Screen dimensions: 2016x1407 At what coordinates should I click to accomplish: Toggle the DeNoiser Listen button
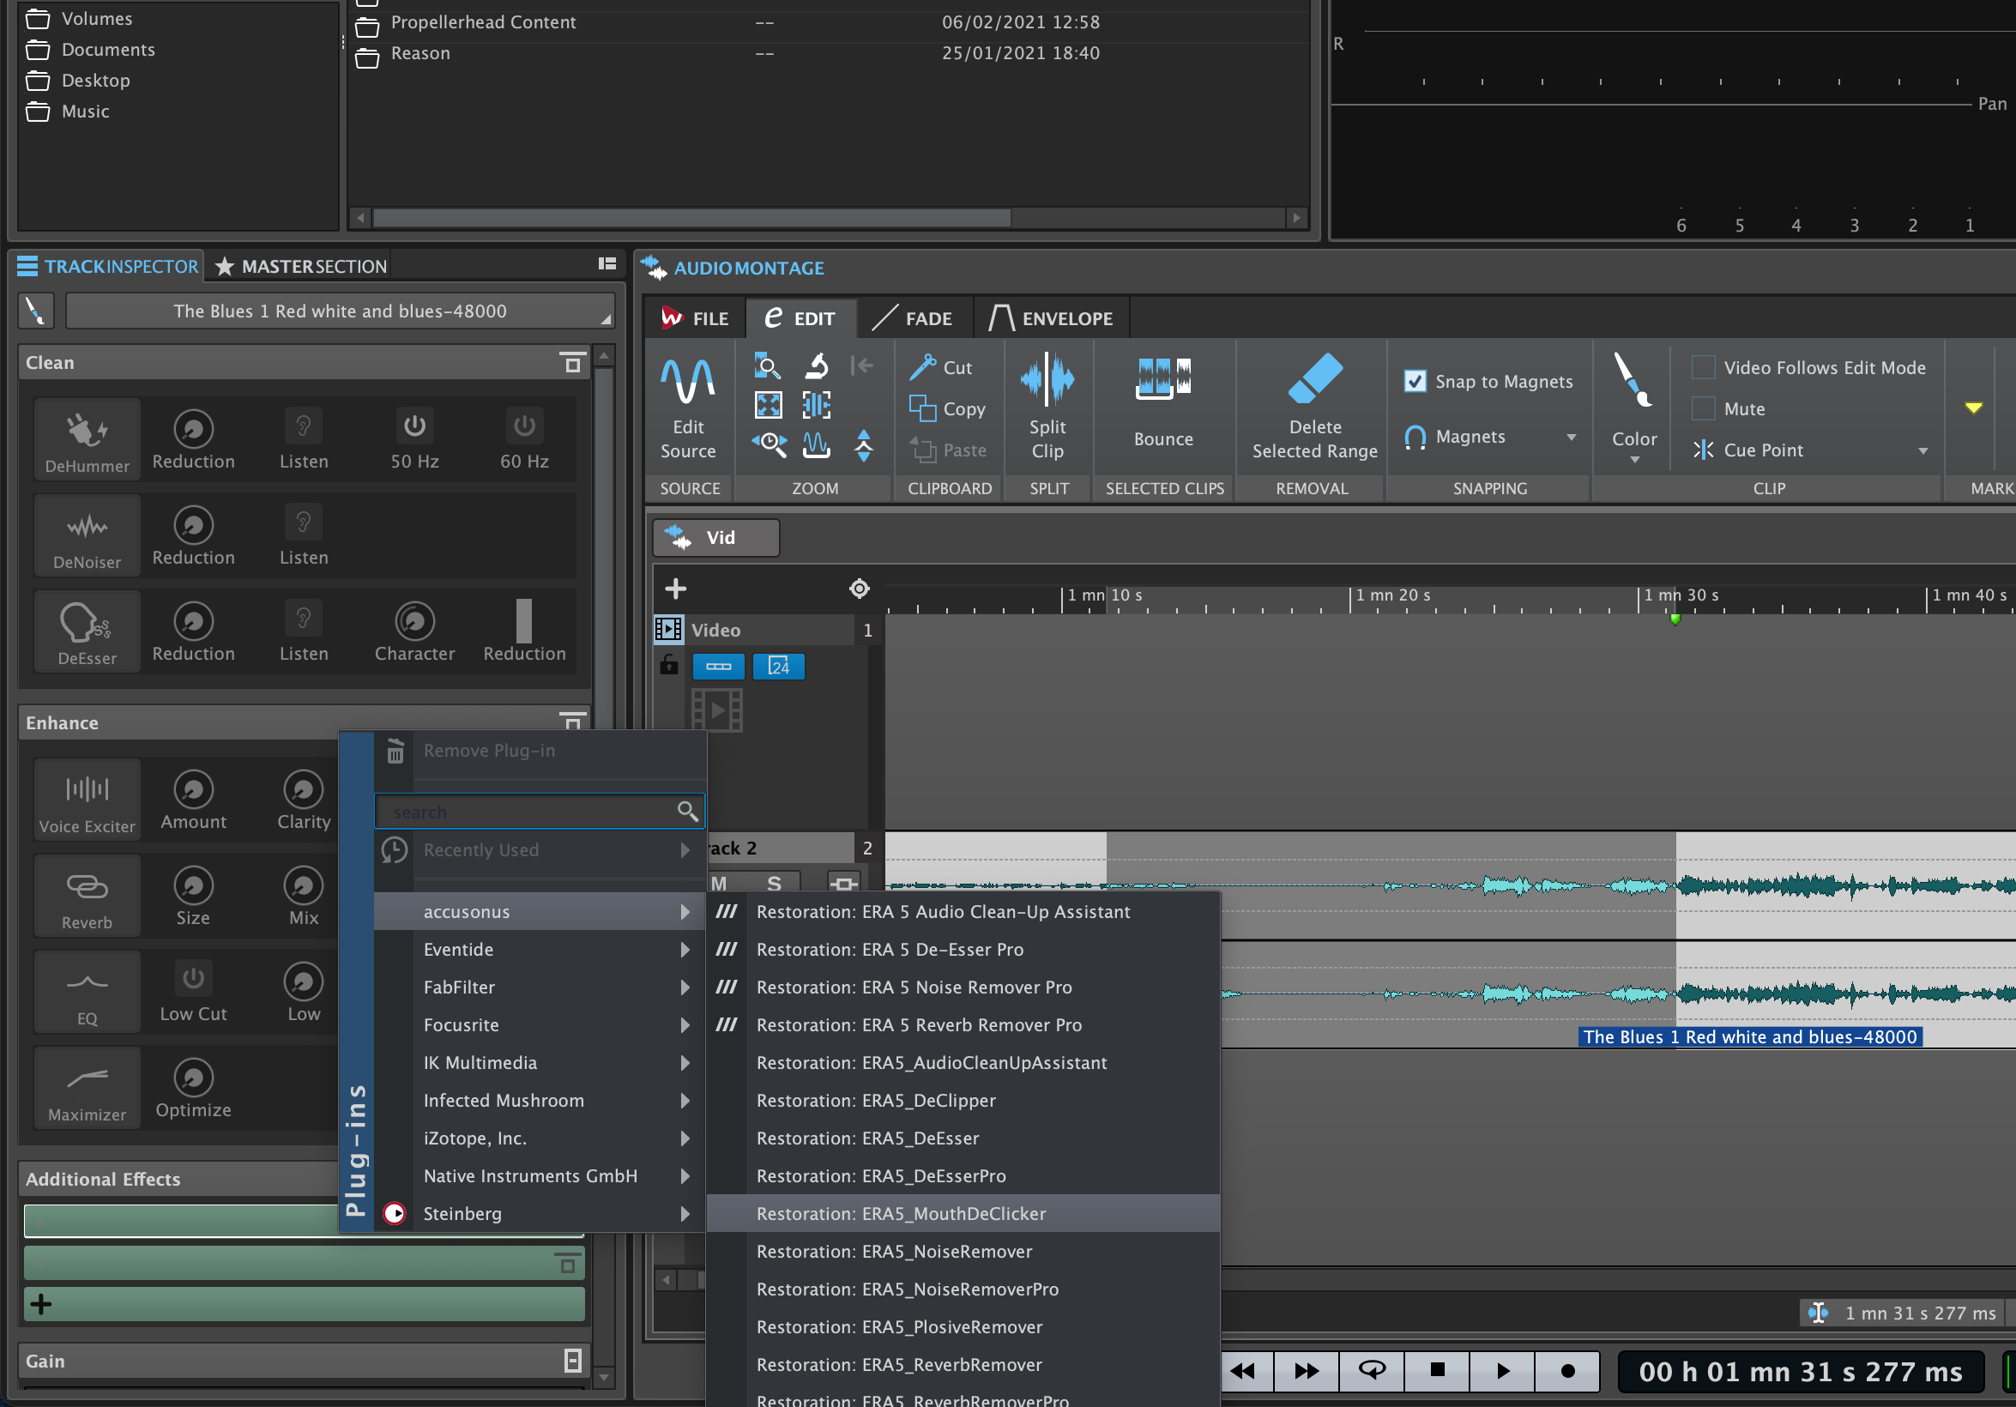coord(303,522)
